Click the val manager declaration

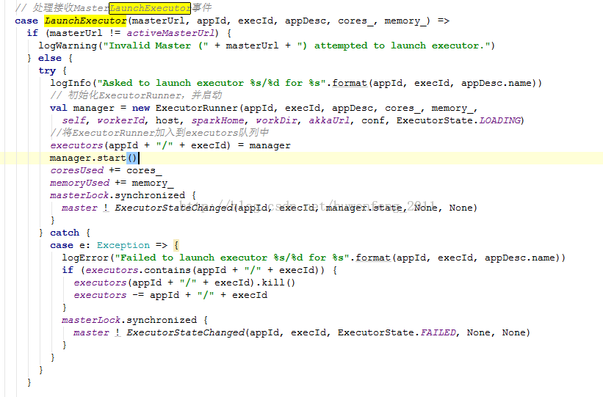click(x=82, y=108)
